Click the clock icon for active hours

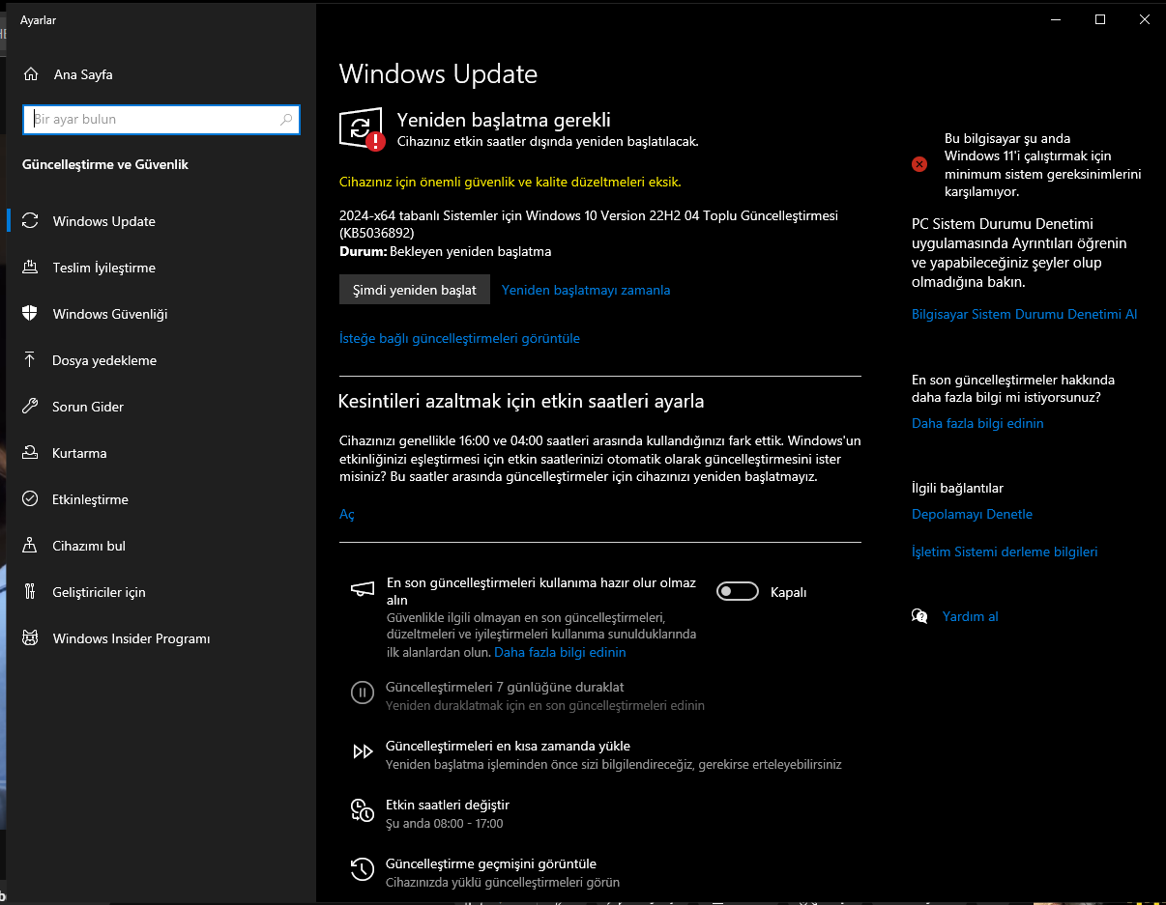coord(363,810)
